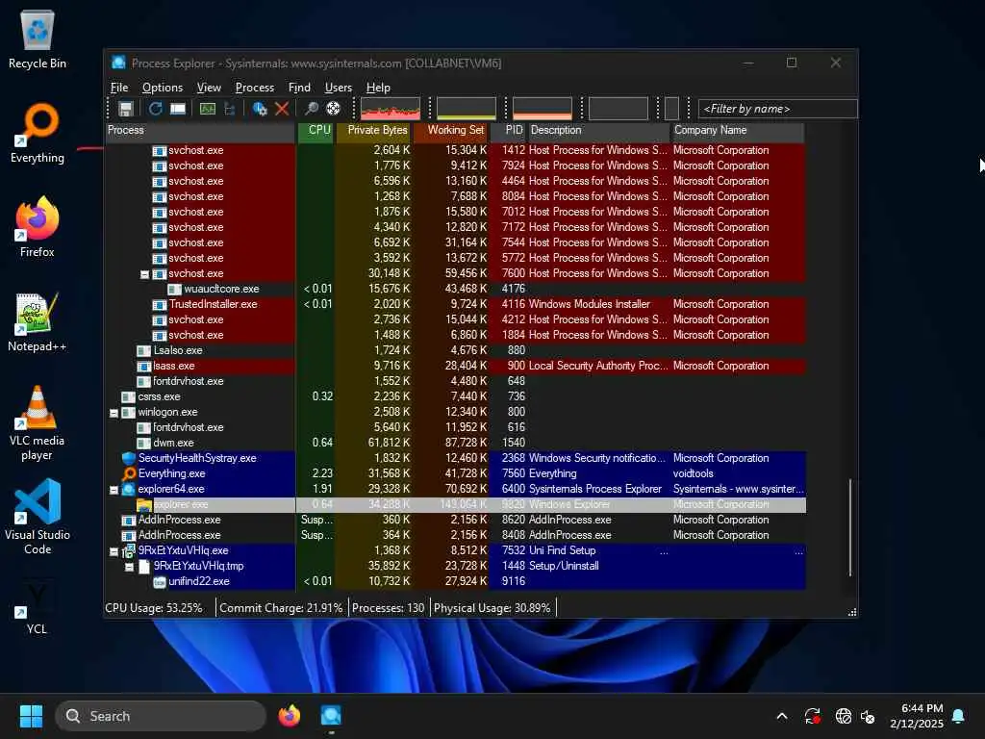Click the unifind22.exe process icon
985x739 pixels.
coord(160,582)
